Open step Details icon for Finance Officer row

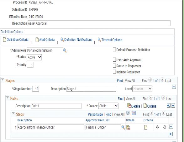click(x=128, y=128)
